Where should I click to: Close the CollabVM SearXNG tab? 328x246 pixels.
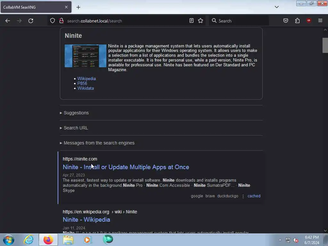click(x=66, y=7)
